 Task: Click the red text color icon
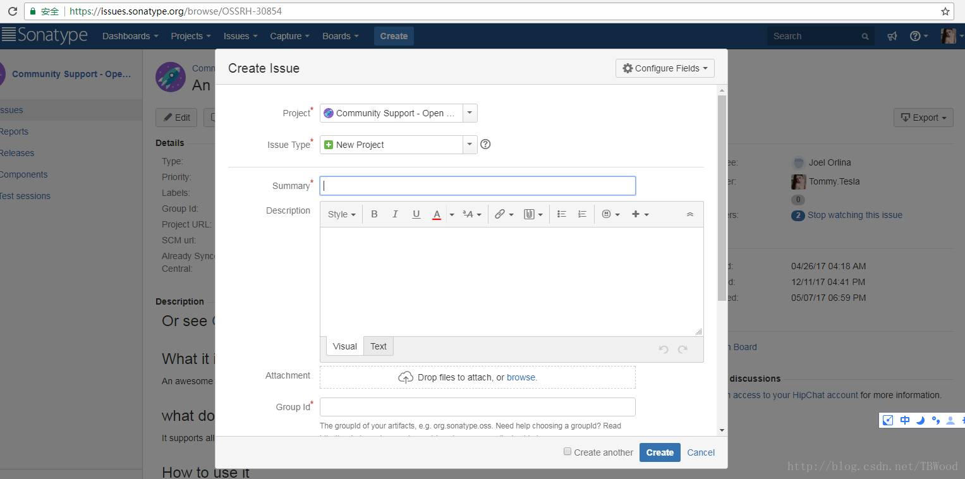click(436, 214)
